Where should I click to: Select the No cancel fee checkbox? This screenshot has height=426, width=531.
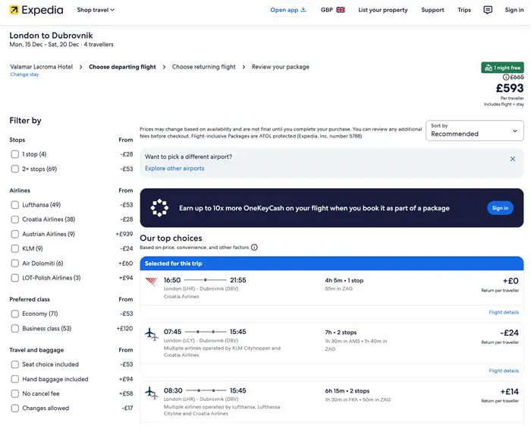[x=15, y=393]
